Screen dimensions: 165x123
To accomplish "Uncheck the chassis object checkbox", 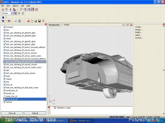I will [4, 79].
